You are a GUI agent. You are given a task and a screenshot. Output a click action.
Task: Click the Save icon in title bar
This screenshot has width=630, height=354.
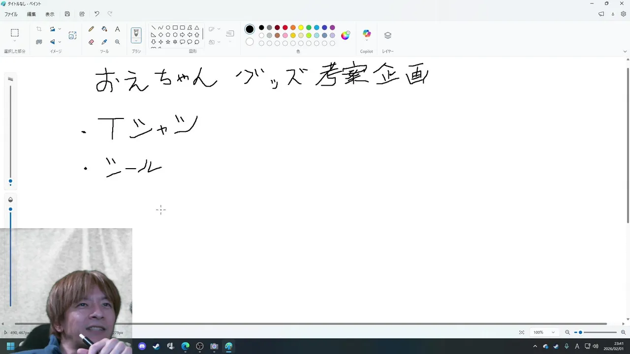click(67, 14)
